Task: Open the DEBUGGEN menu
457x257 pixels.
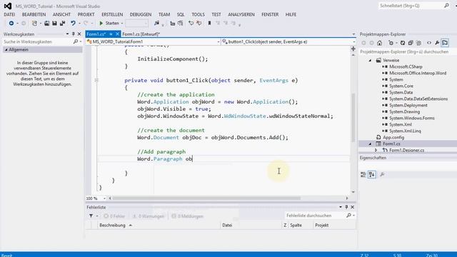Action: [141, 14]
